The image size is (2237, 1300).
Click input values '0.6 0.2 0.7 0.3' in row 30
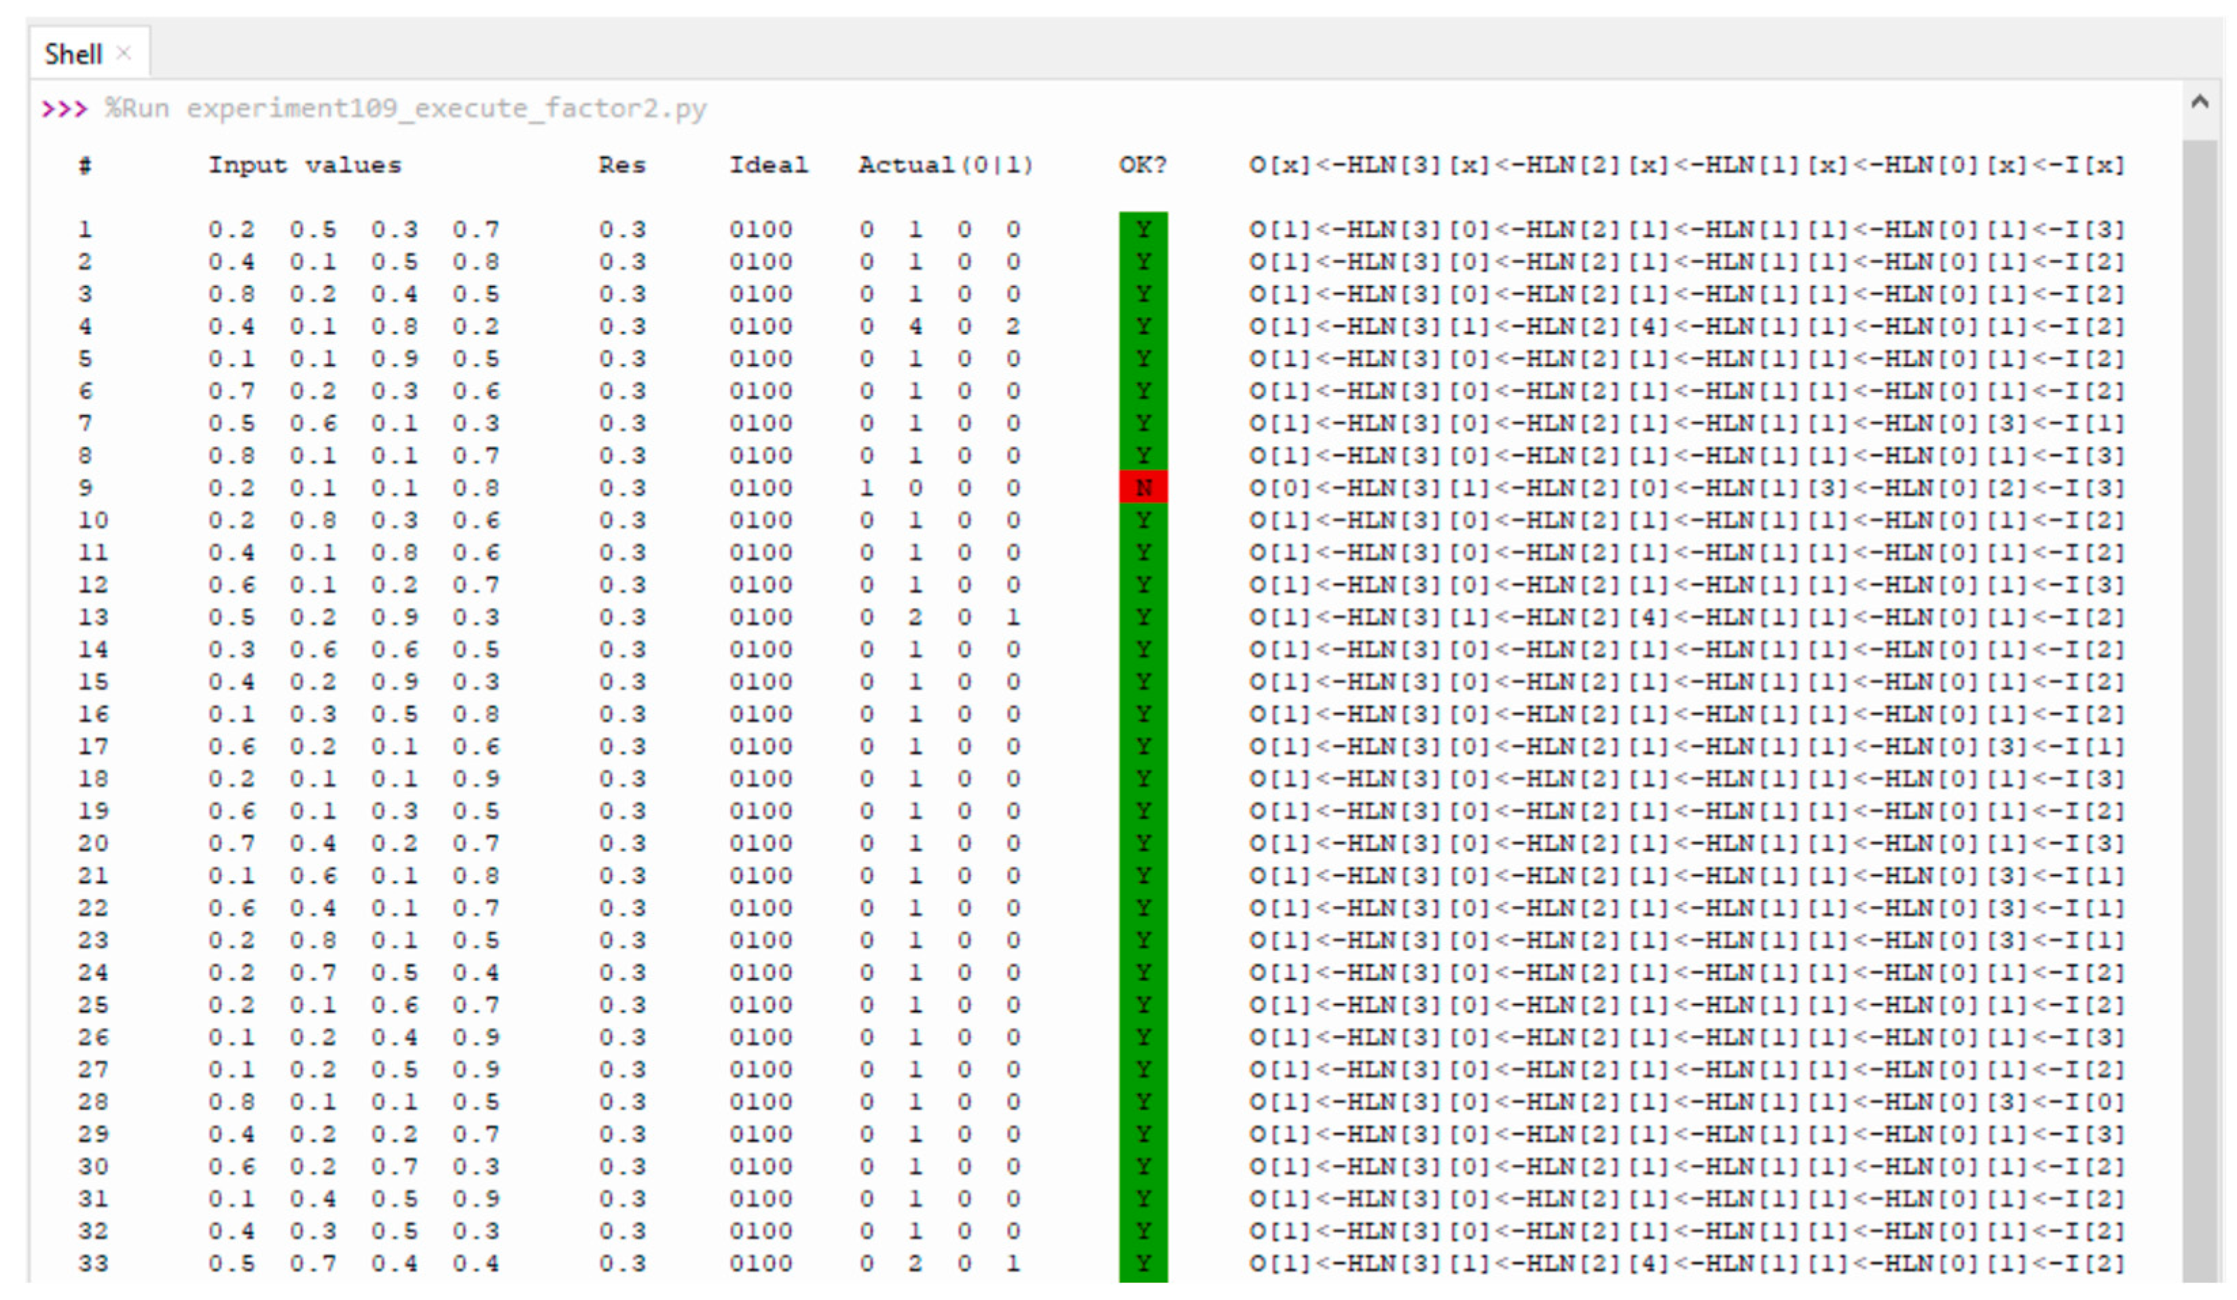tap(354, 1166)
